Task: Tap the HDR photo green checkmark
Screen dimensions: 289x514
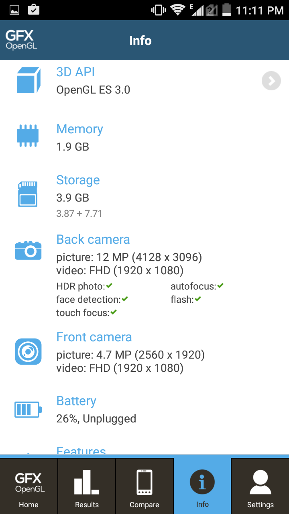Action: (109, 286)
